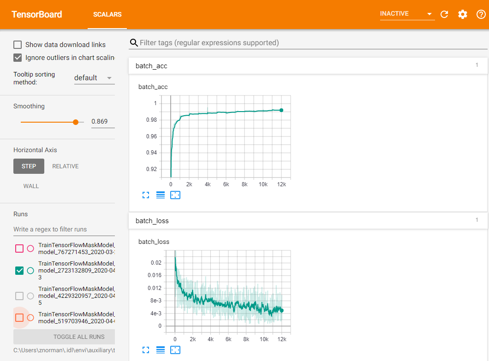This screenshot has width=489, height=361.
Task: Fit domain to data on batch_loss chart
Action: pyautogui.click(x=175, y=350)
